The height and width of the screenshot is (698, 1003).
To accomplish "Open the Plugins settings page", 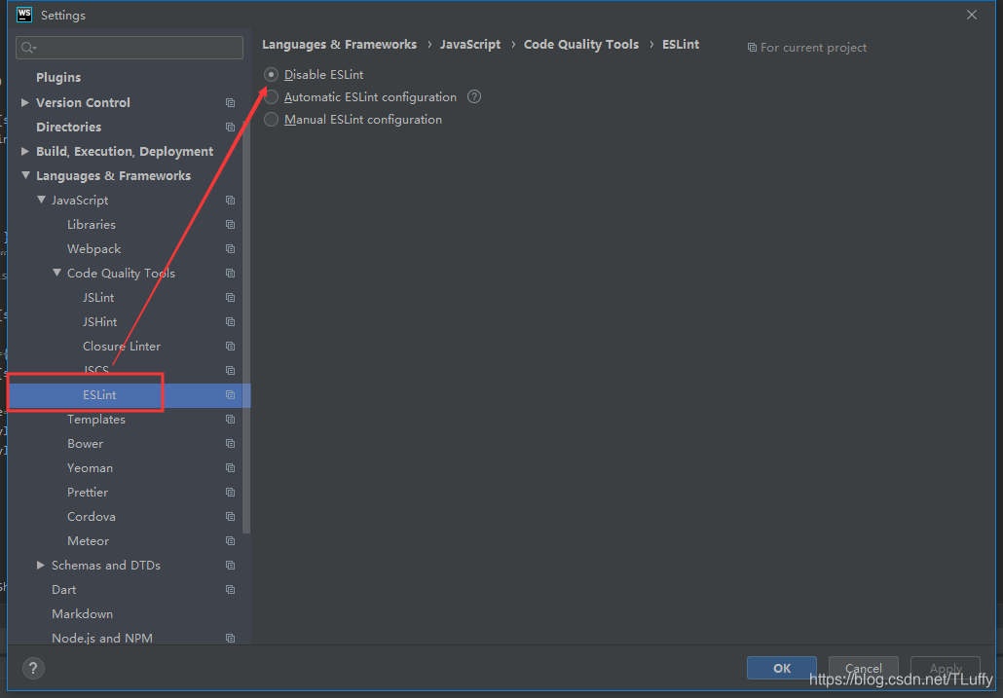I will tap(58, 77).
